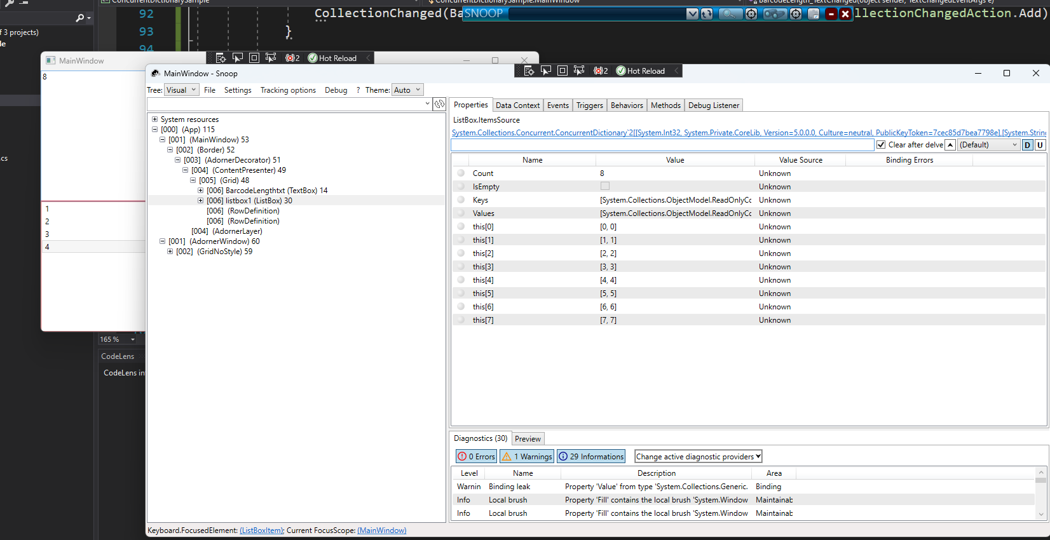The width and height of the screenshot is (1050, 540).
Task: Click the up arrow button beside Clear after delve
Action: click(x=950, y=145)
